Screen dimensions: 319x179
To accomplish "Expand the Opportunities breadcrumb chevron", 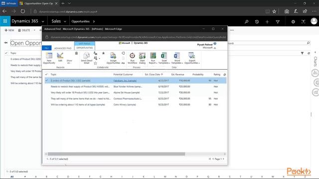I will 94,21.
